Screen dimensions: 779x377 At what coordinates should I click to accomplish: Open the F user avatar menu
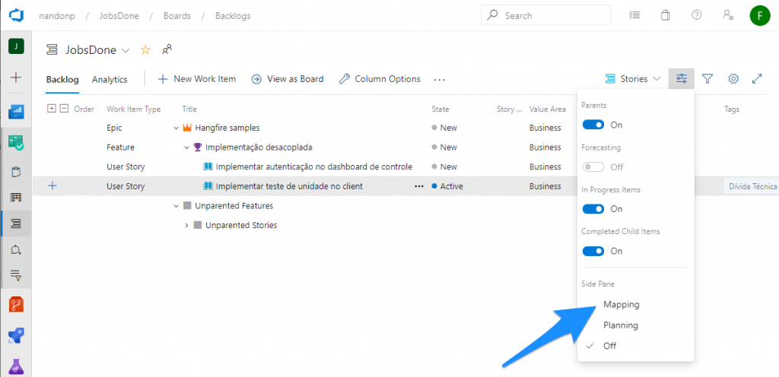pos(760,15)
